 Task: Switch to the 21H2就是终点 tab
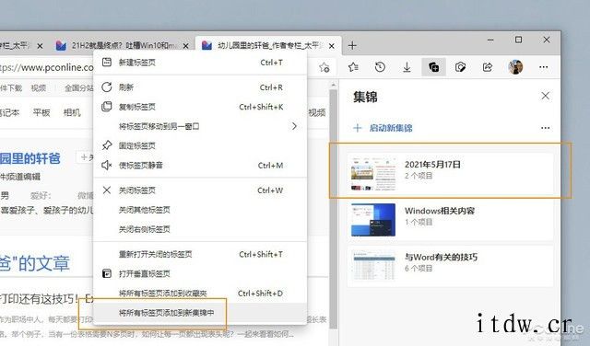point(122,45)
